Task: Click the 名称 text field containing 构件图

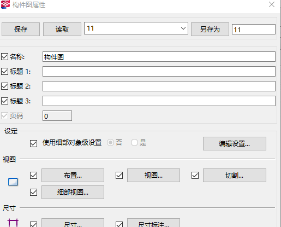Action: click(159, 57)
